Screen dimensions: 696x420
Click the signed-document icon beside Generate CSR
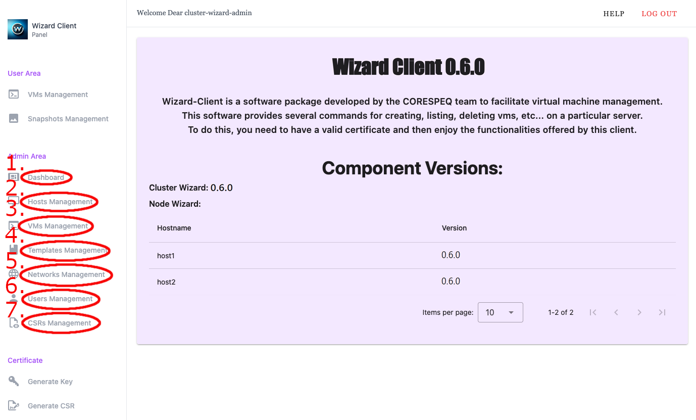pos(14,406)
